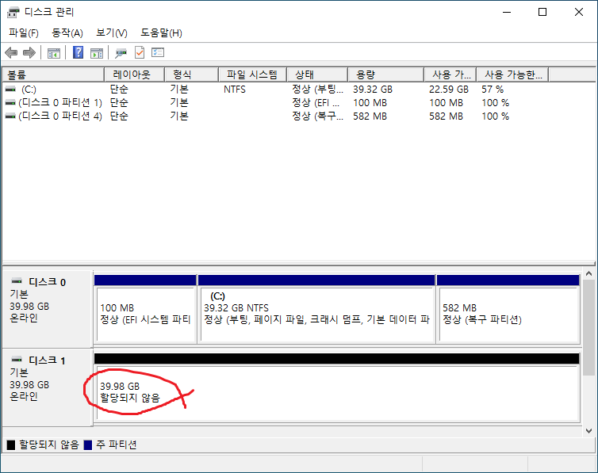Sort by the 볼륨 column header

(x=53, y=74)
